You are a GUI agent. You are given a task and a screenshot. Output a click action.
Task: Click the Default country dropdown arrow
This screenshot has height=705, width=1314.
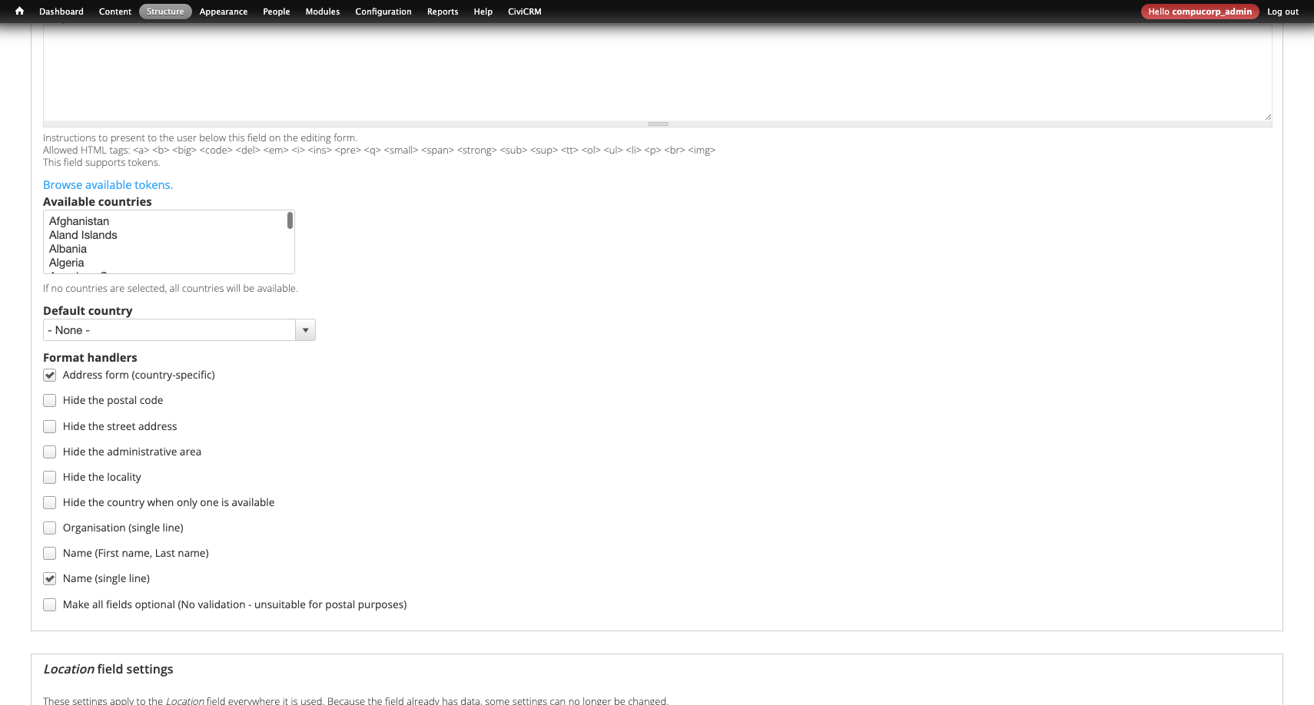(x=305, y=330)
